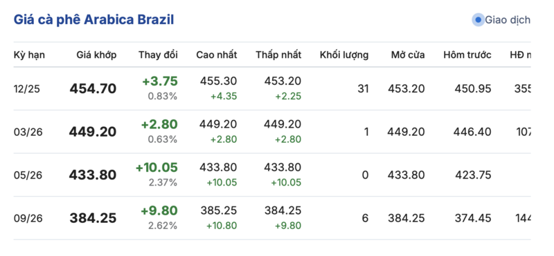Click the +9.80 change for 09/26
Viewport: 554px width, 256px height.
point(159,211)
